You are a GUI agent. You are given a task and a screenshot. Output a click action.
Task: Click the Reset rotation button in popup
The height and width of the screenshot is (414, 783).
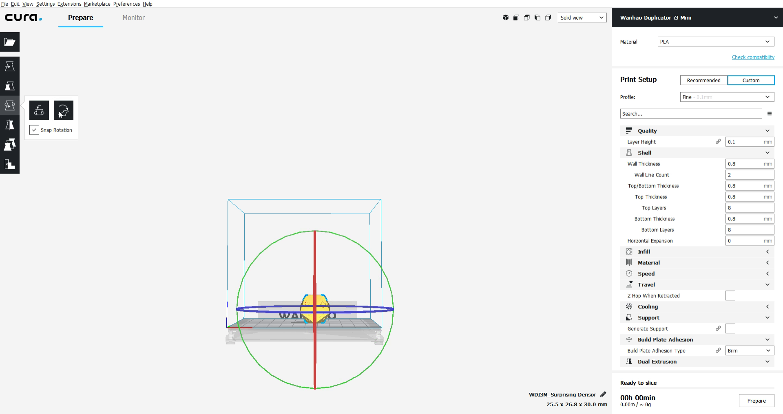39,110
